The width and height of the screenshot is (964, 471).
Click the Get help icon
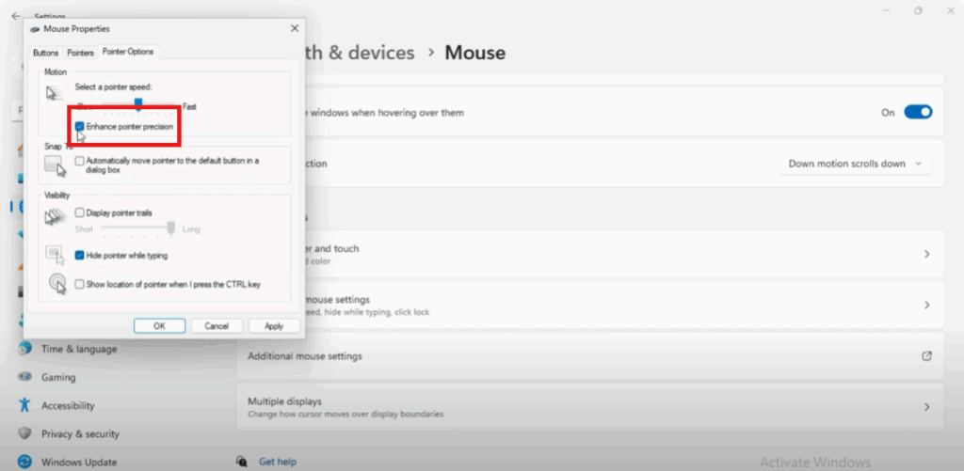242,462
